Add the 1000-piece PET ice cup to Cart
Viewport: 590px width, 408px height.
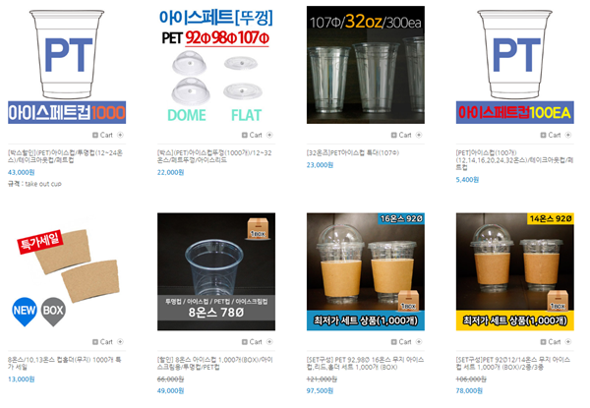click(102, 135)
